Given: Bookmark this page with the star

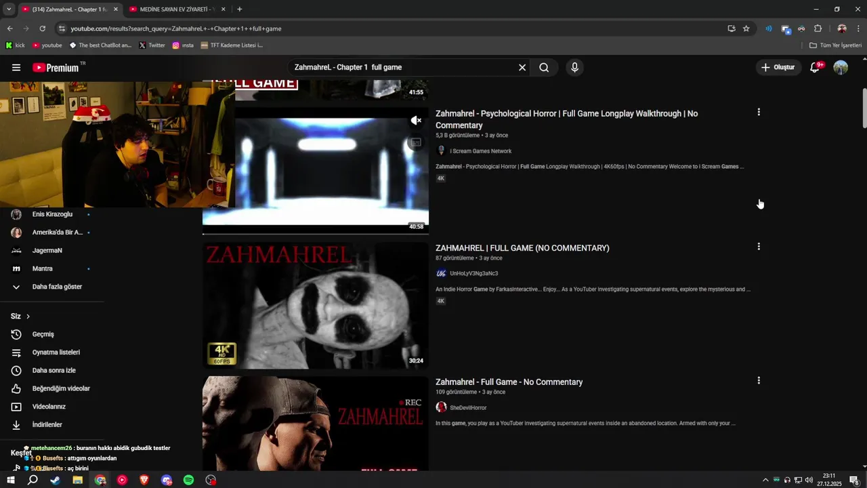Looking at the screenshot, I should [746, 28].
